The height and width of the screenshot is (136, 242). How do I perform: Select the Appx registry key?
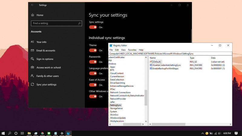(x=113, y=67)
